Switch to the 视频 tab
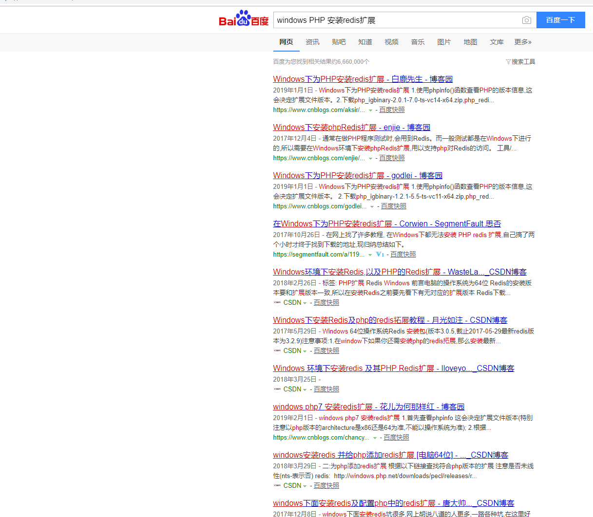Viewport: 593px width, 517px height. pyautogui.click(x=391, y=42)
